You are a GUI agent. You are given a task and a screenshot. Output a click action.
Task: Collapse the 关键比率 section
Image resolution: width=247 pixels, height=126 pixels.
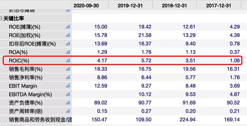(1, 18)
